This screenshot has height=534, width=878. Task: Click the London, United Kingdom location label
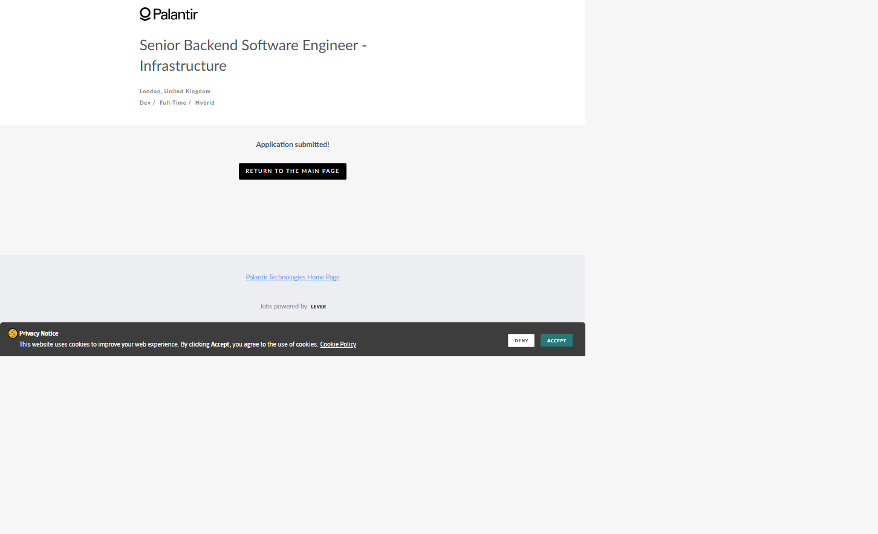(x=175, y=91)
